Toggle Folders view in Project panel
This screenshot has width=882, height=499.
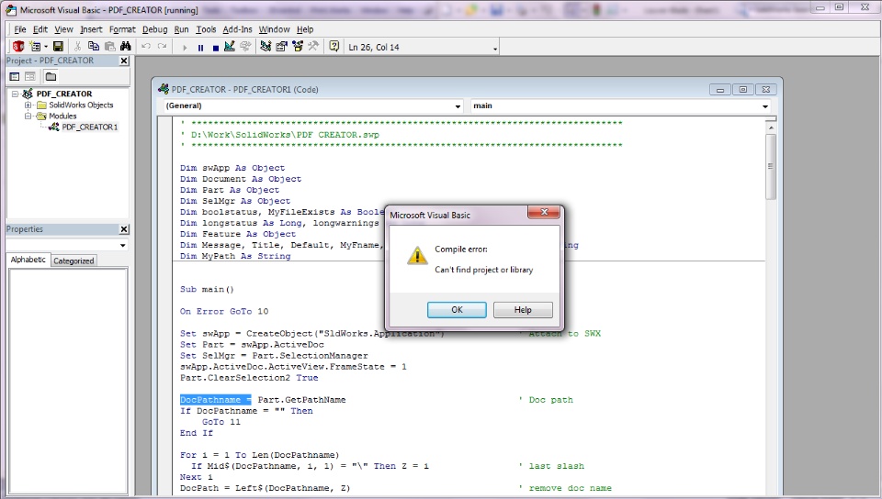pyautogui.click(x=51, y=76)
